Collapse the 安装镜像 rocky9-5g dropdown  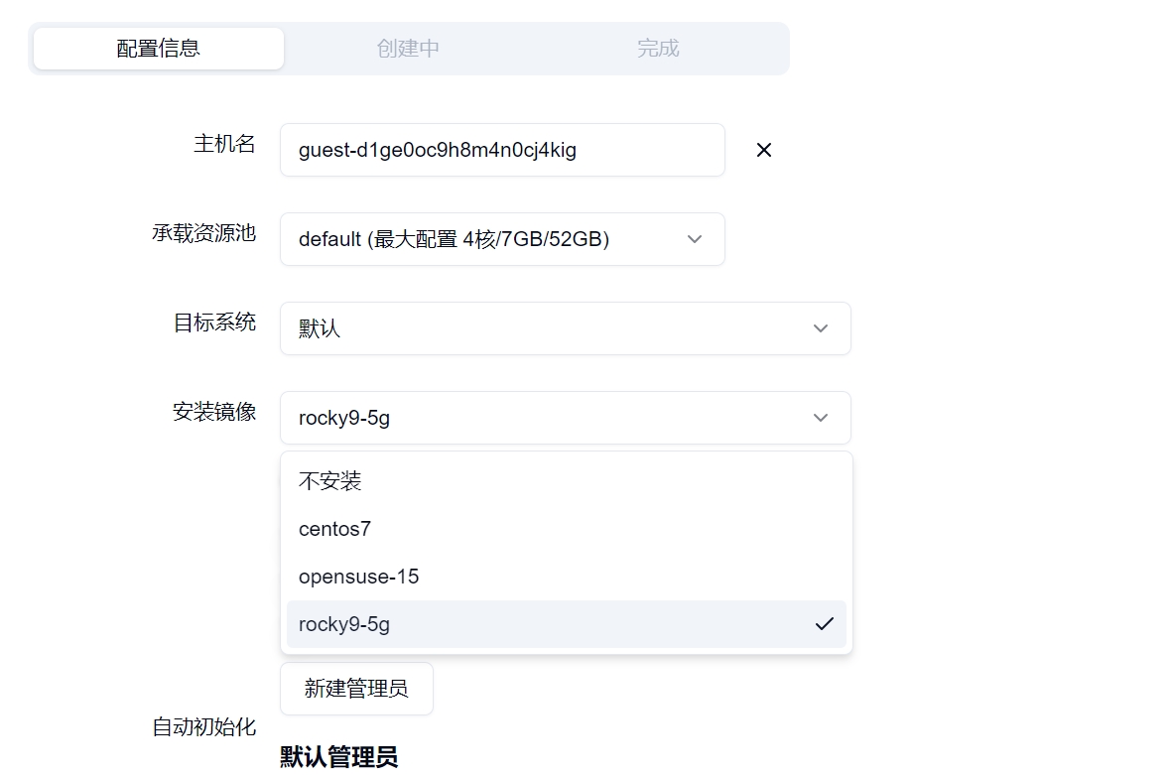(x=565, y=418)
